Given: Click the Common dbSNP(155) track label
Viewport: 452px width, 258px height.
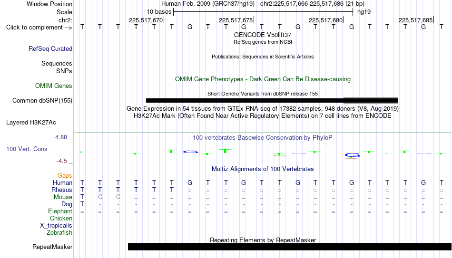Looking at the screenshot, I should [42, 101].
